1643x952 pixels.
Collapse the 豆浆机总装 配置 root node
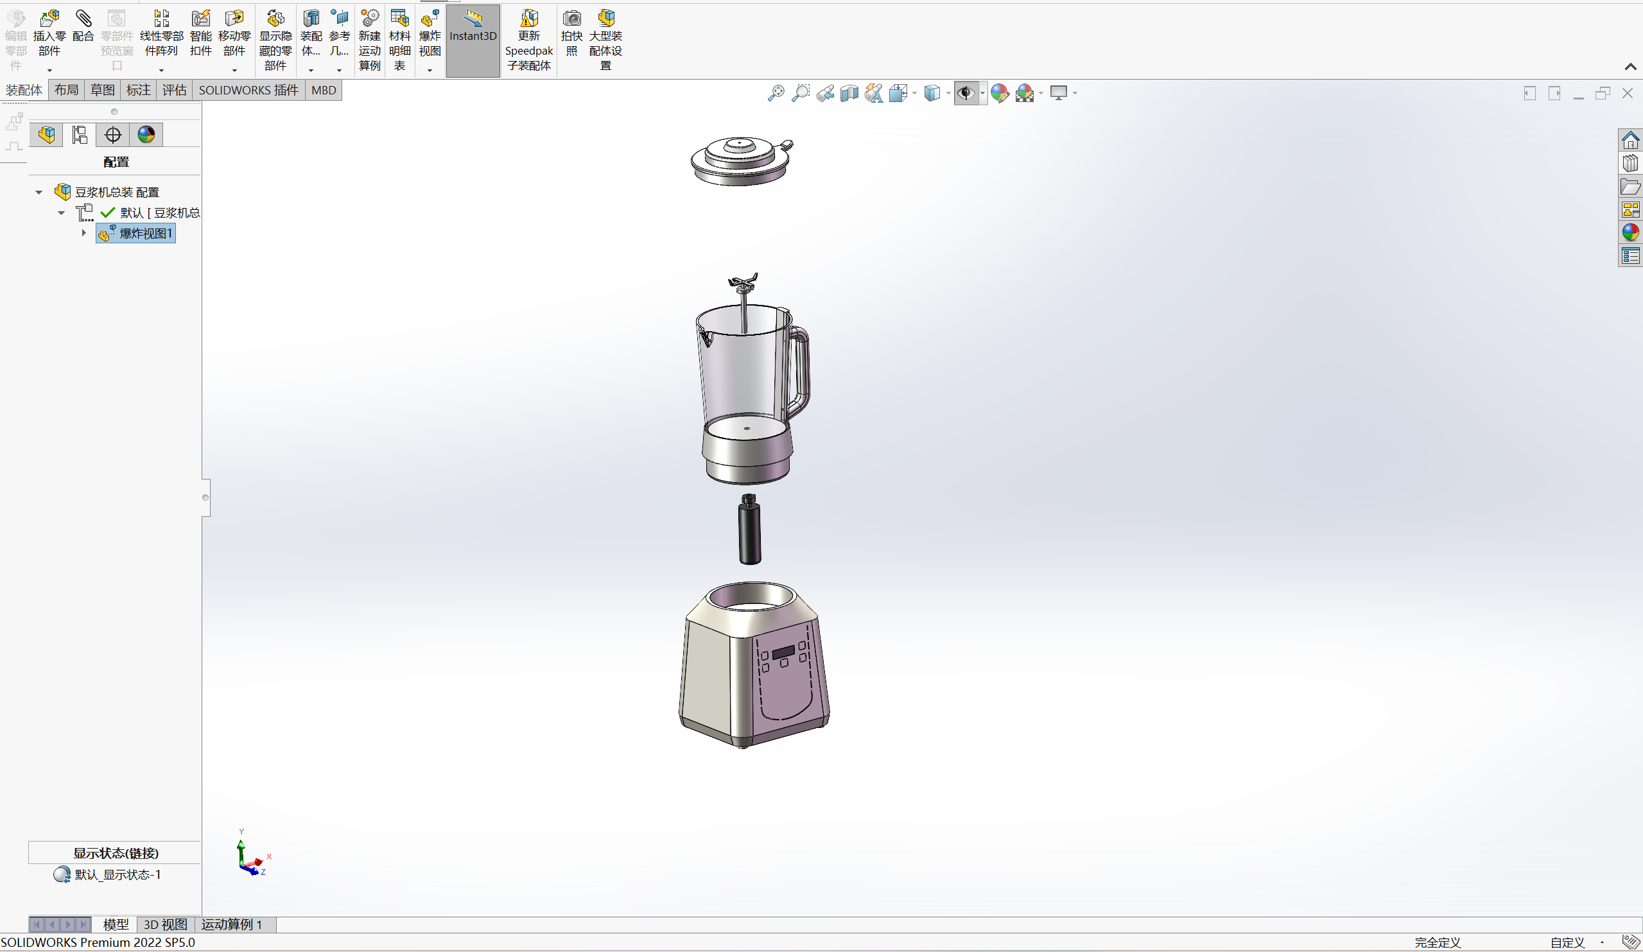pyautogui.click(x=39, y=193)
